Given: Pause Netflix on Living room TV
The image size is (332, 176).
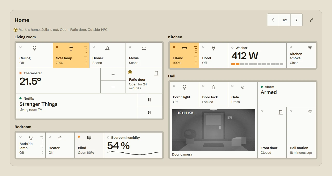Looking at the screenshot, I should click(x=150, y=100).
